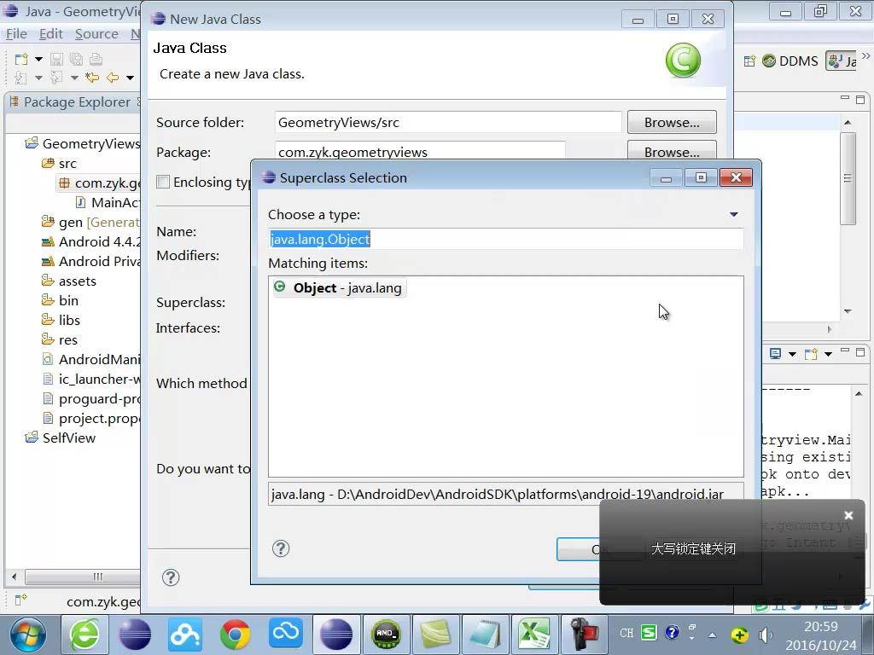The image size is (874, 655).
Task: Click Browse button for Package
Action: [672, 150]
